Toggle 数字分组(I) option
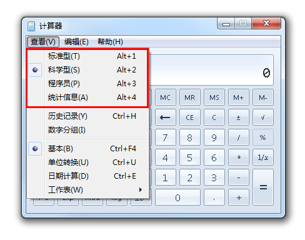This screenshot has height=240, width=305. pos(88,130)
